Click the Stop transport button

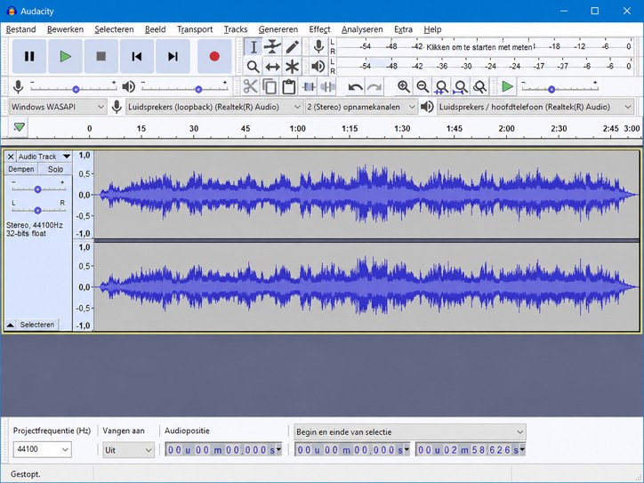tap(101, 56)
